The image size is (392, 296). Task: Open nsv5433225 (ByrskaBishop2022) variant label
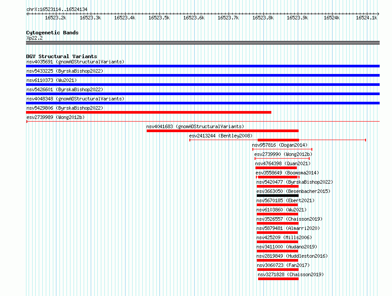65,71
